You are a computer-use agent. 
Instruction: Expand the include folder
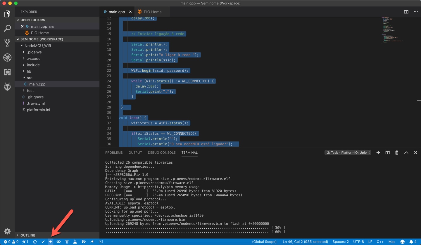coord(34,65)
